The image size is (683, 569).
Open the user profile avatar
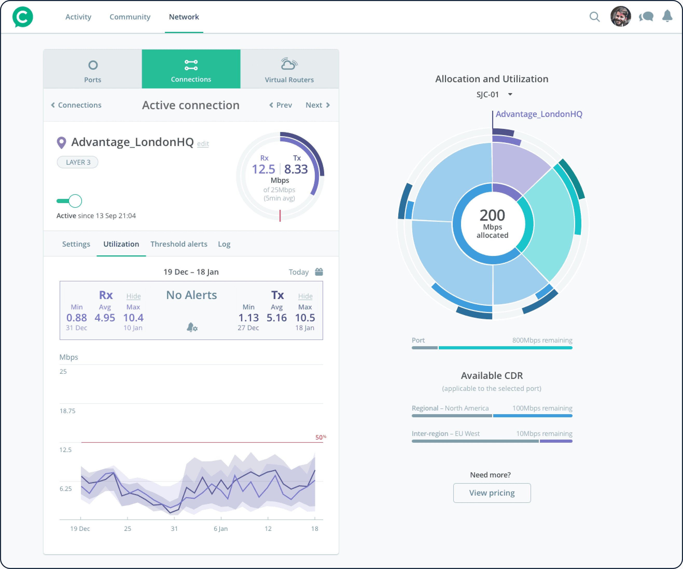click(x=621, y=17)
